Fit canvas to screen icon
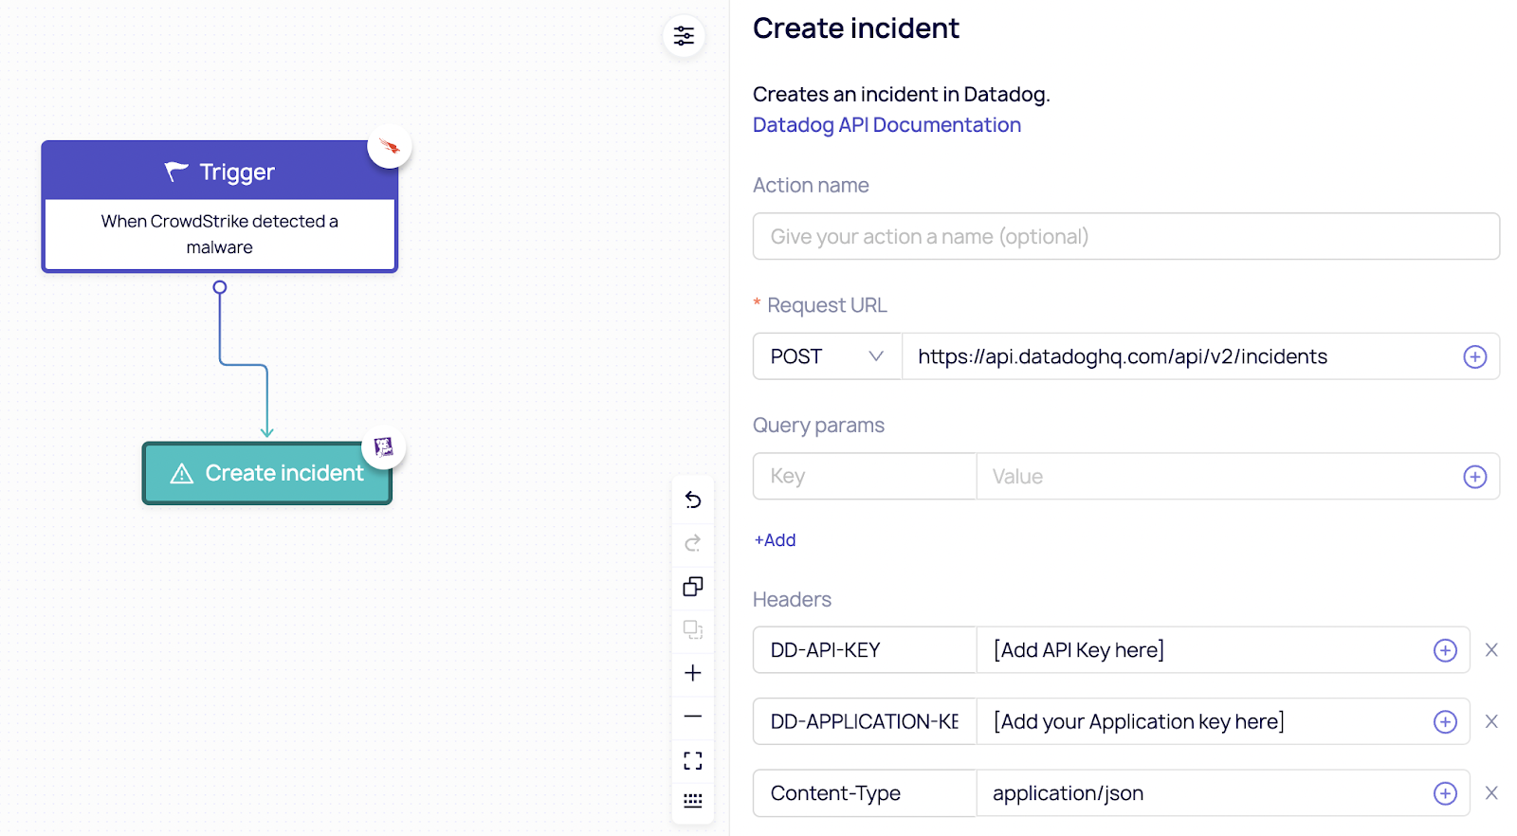1517x836 pixels. coord(693,760)
